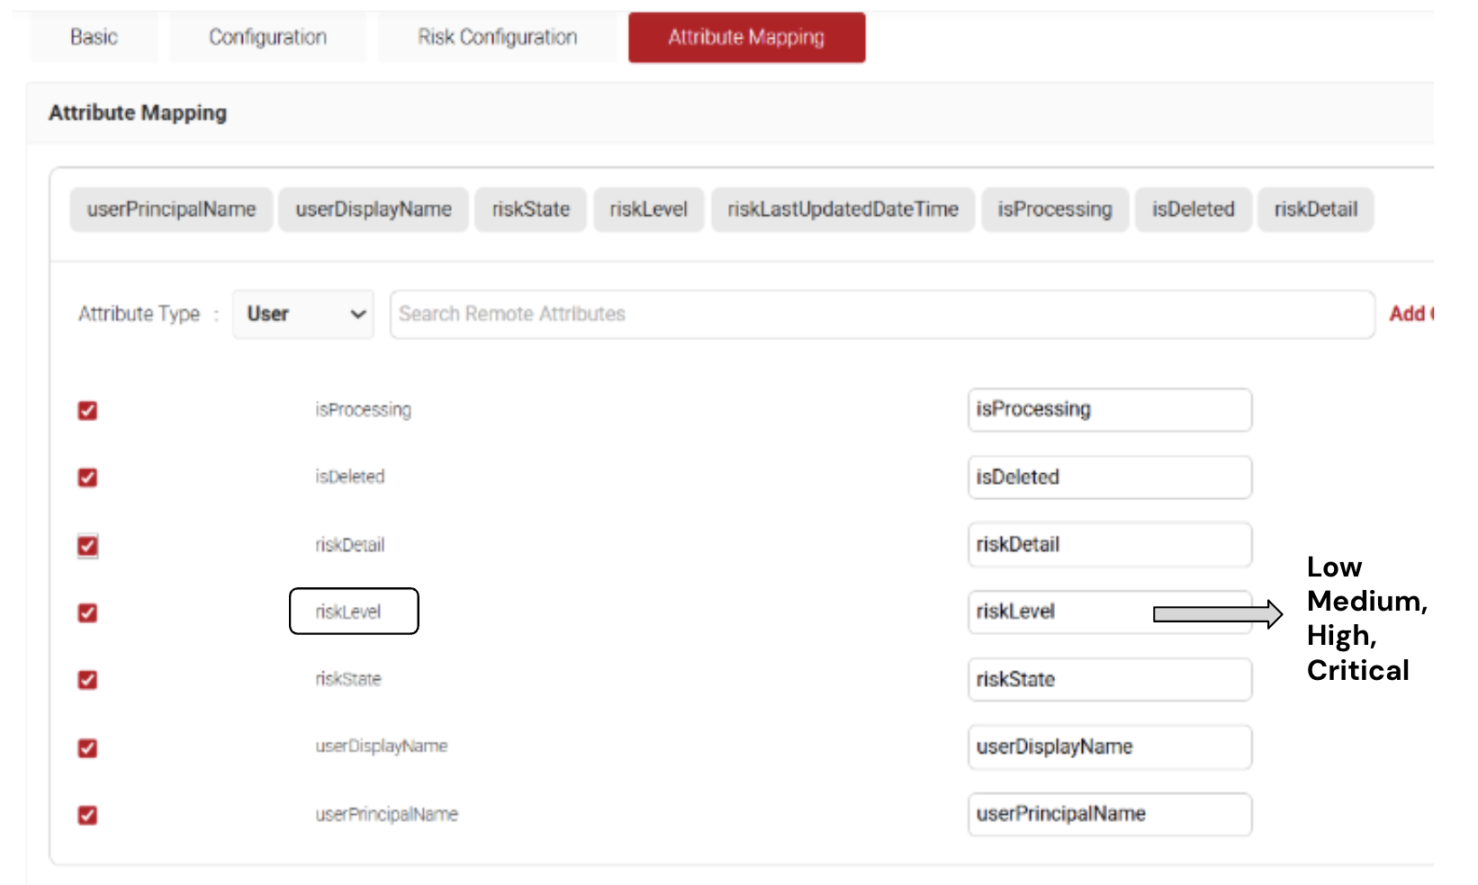Select the riskState chip at top

530,210
